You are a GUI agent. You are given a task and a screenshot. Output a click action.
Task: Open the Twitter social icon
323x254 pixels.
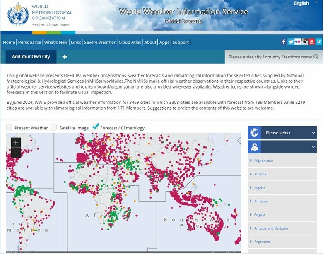(x=291, y=42)
